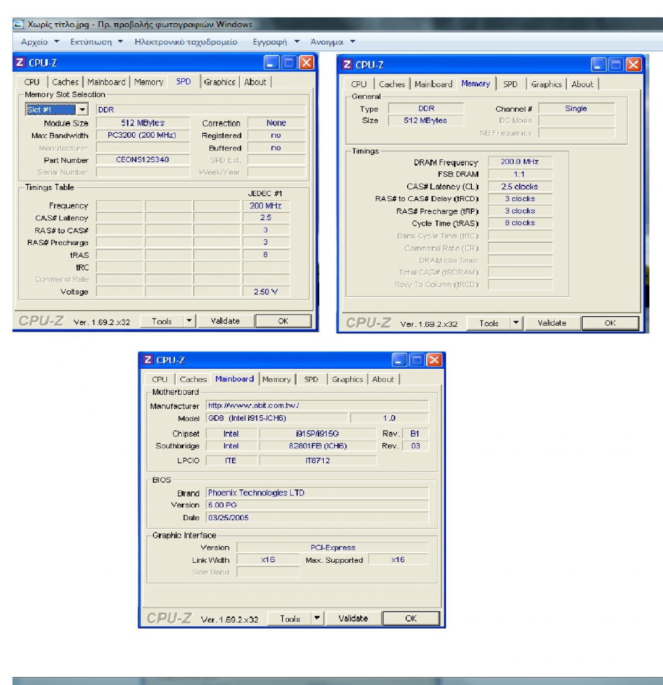
Task: Switch to CPU tab in SPD window
Action: click(x=32, y=82)
